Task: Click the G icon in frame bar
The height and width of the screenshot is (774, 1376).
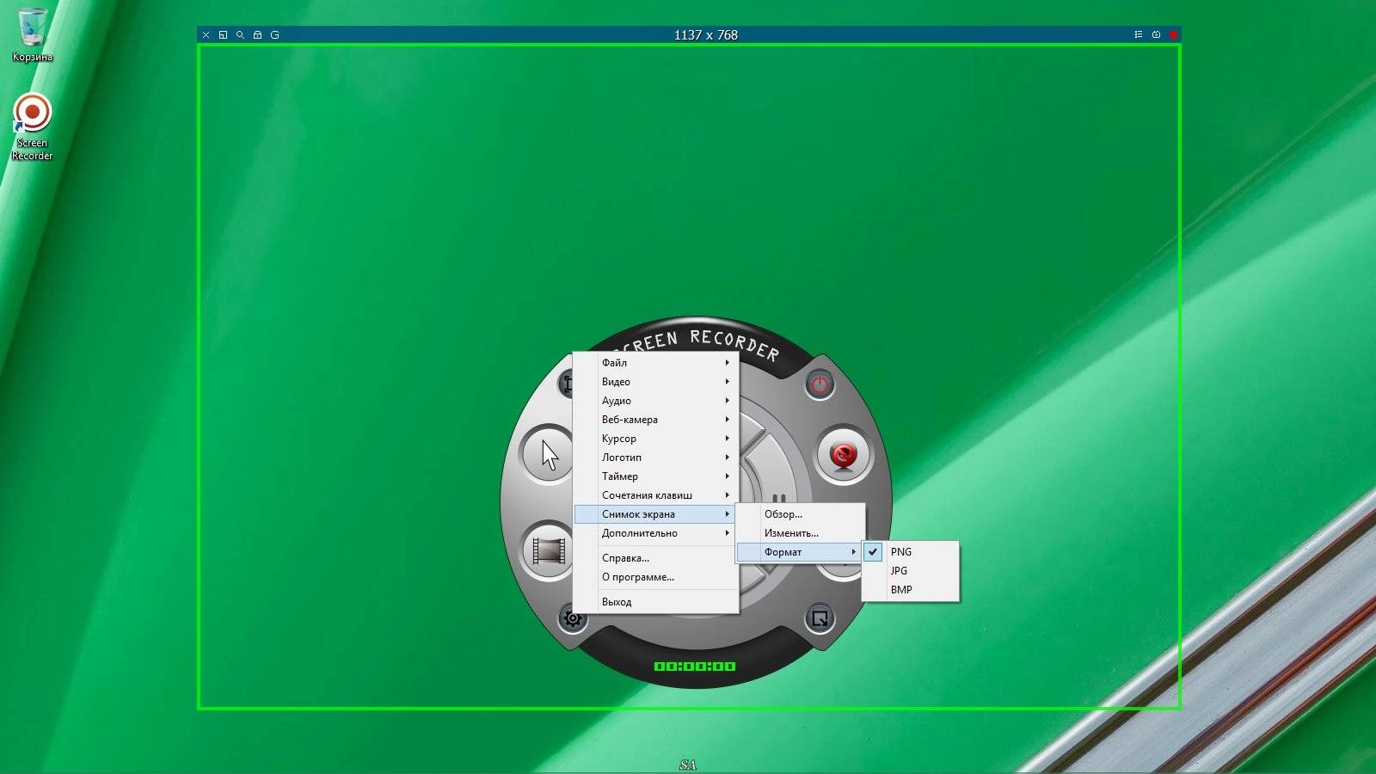Action: pos(275,35)
